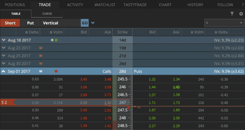Click put volume 442 at strike 248
This screenshot has width=245, height=130.
[x=201, y=118]
